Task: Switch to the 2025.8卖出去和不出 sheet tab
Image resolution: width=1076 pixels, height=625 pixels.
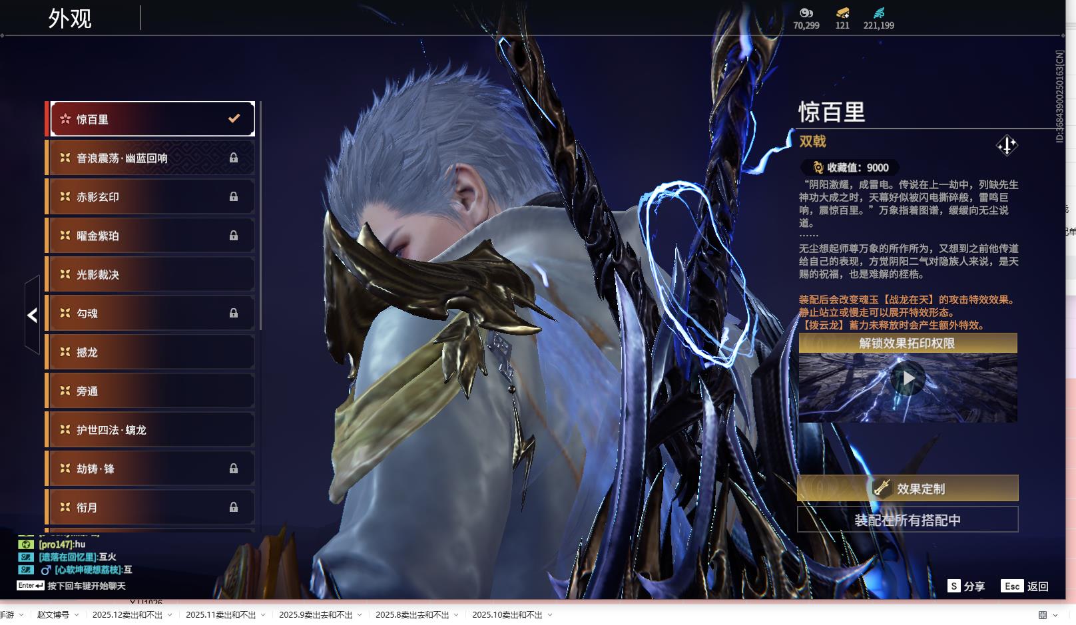Action: coord(412,615)
